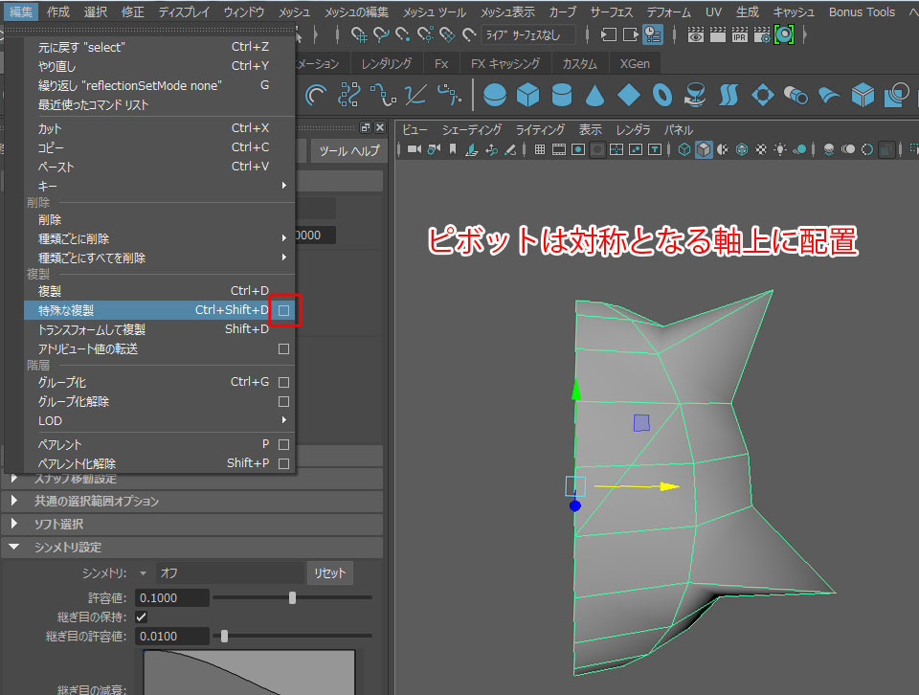Open the Render View clapperboard icon with eye

point(695,35)
